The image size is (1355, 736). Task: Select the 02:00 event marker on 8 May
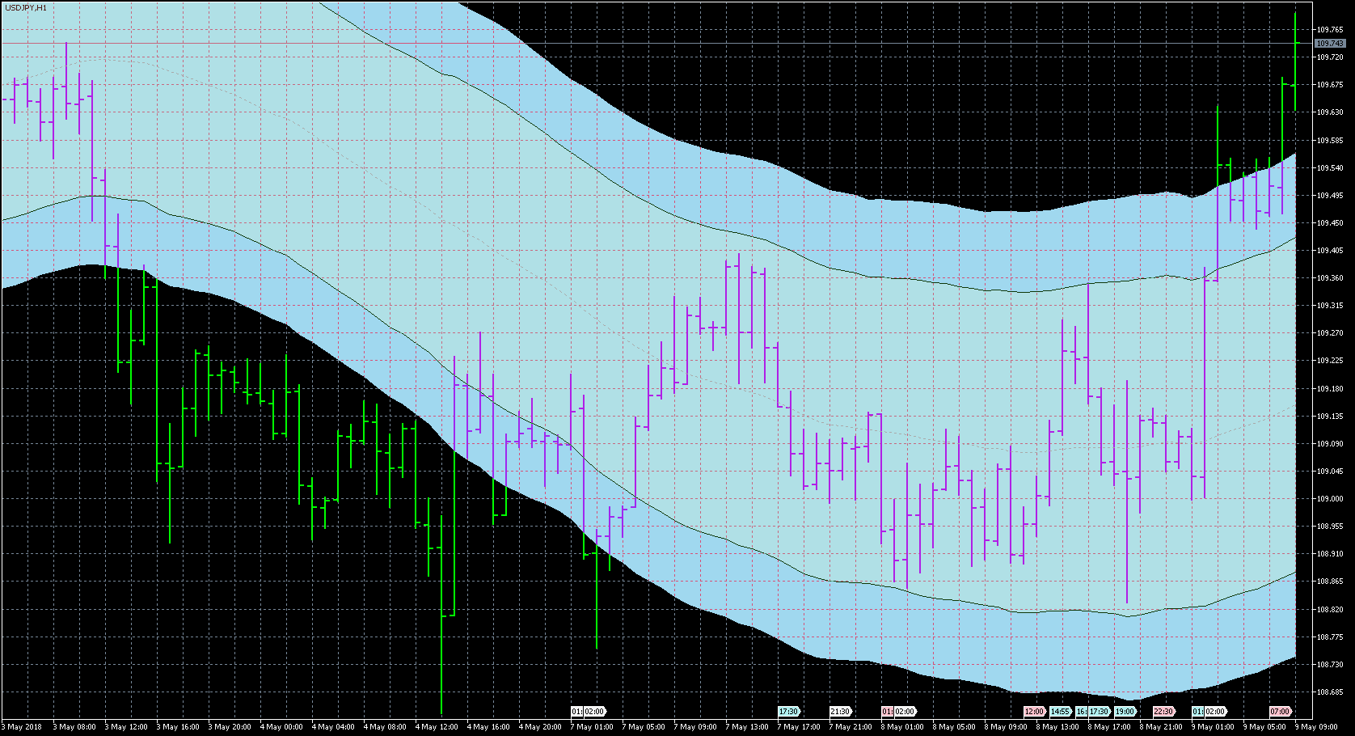point(905,712)
